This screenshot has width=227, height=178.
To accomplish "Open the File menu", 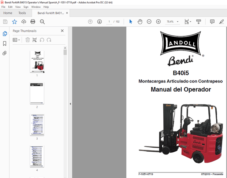I will click(3, 7).
